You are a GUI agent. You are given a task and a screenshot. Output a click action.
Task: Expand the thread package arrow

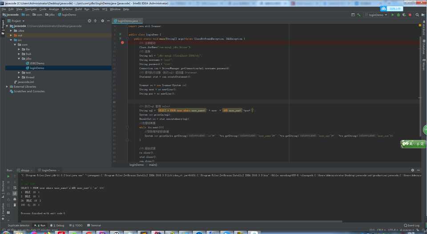pos(19,77)
